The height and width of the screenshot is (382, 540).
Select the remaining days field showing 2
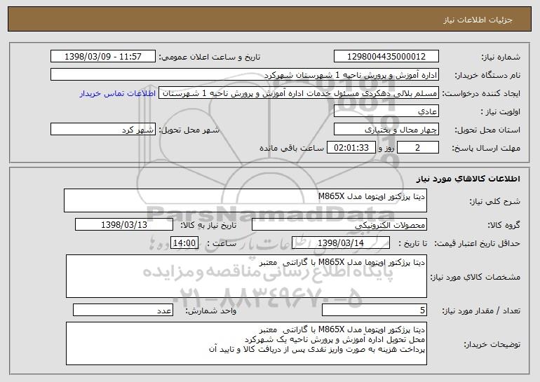418,148
